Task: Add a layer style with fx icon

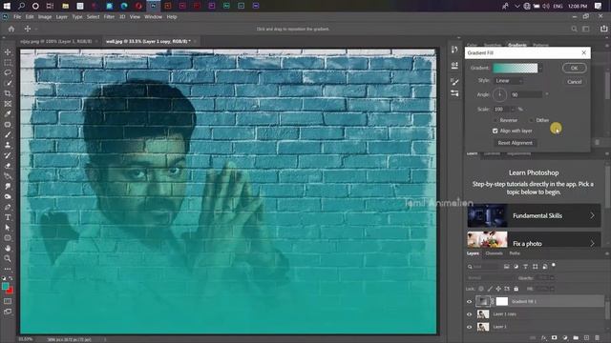Action: (544, 338)
